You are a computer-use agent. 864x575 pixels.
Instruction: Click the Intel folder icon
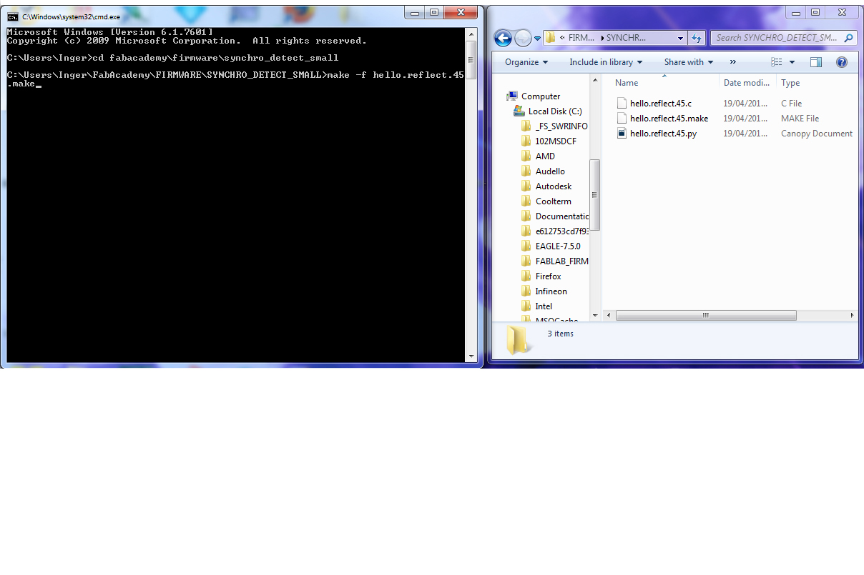[526, 306]
